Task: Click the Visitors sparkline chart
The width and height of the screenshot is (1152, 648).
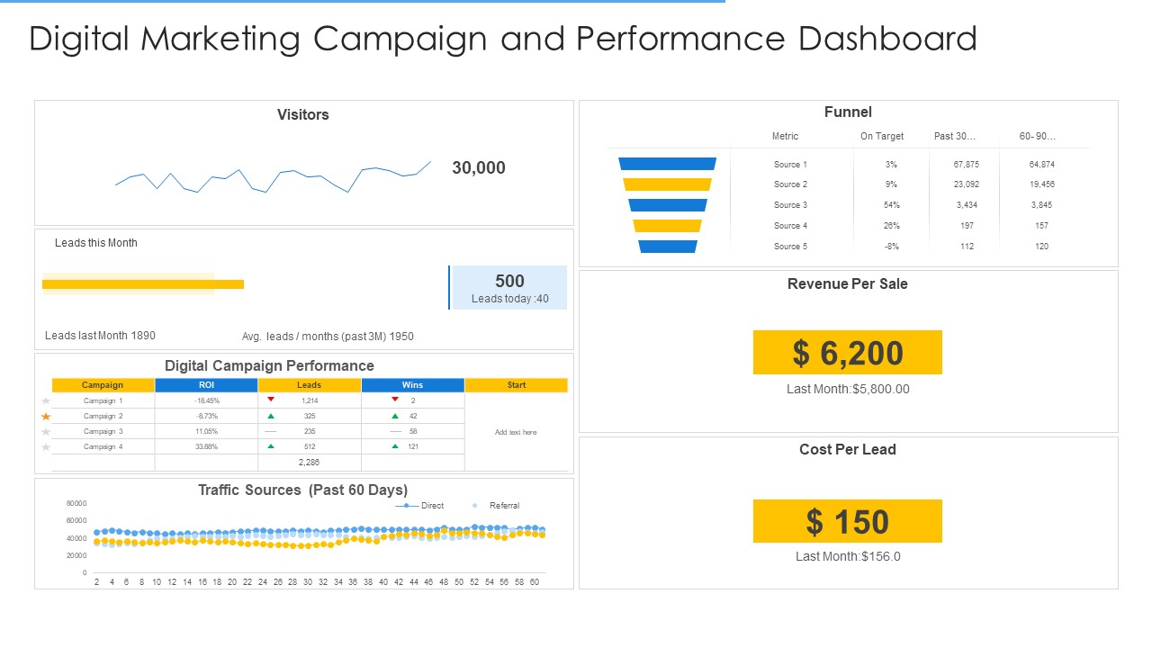Action: tap(273, 177)
